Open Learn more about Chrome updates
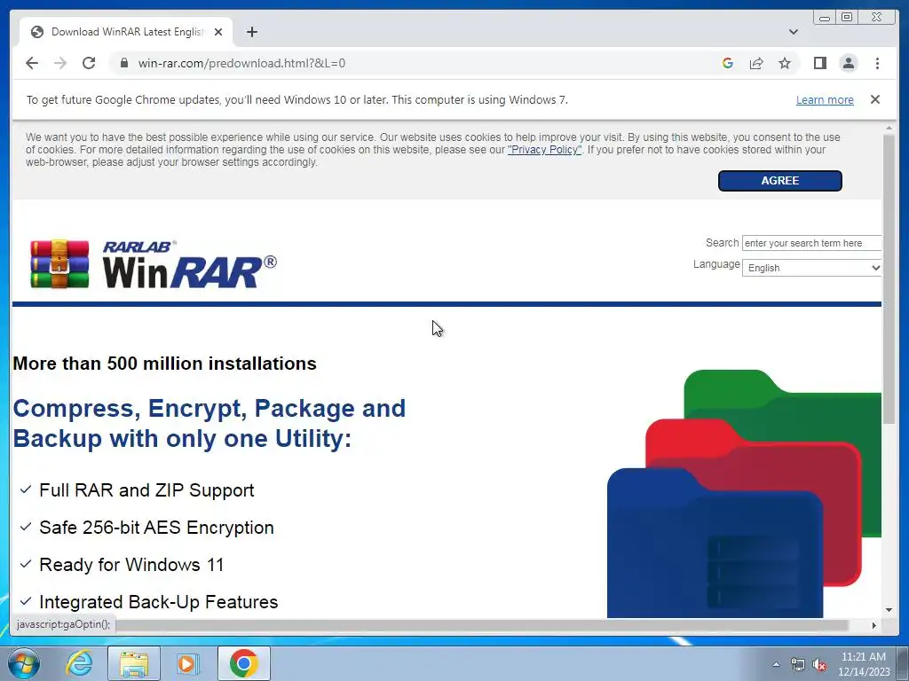The height and width of the screenshot is (681, 909). (825, 99)
